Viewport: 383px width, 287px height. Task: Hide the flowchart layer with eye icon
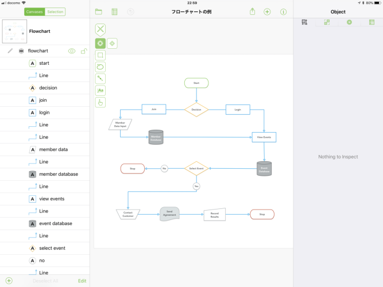pyautogui.click(x=72, y=51)
